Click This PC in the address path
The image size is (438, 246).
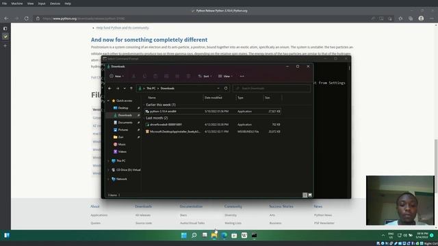pyautogui.click(x=151, y=88)
